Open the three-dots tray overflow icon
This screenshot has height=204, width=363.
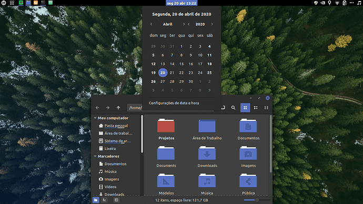352,3
